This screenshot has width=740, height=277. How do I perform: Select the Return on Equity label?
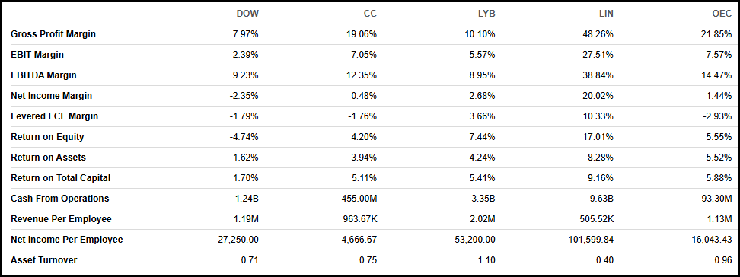tap(47, 137)
